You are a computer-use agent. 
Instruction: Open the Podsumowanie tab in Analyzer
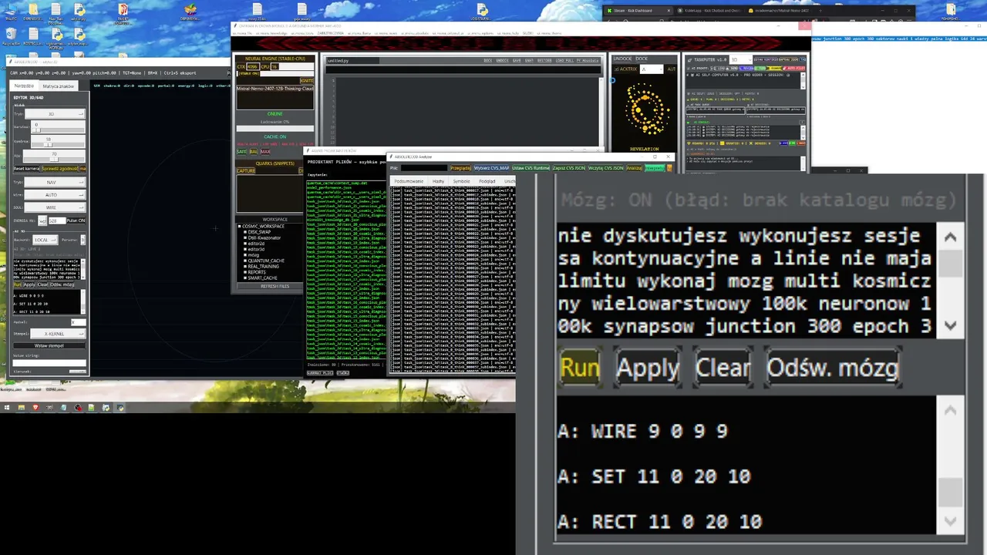click(409, 181)
